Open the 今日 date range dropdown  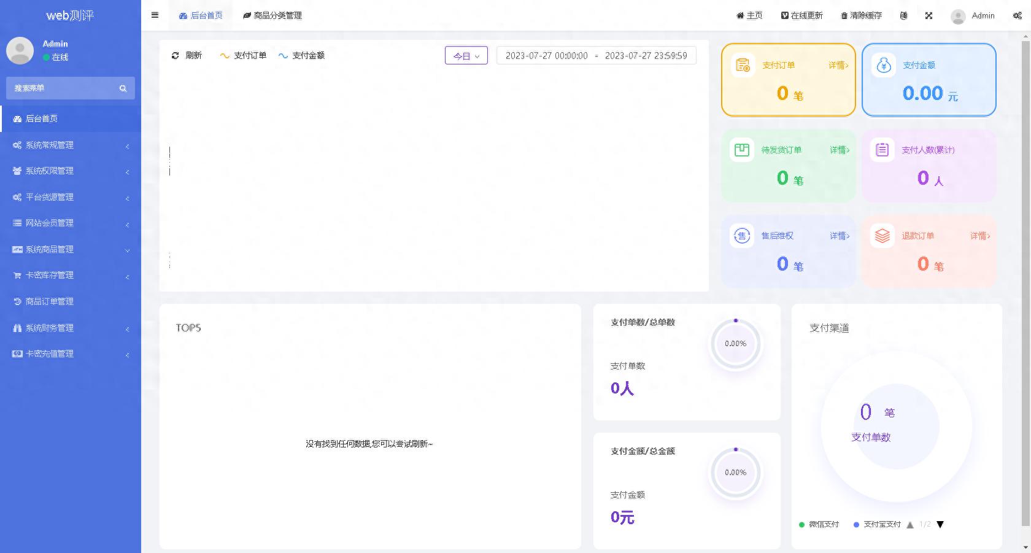tap(466, 55)
